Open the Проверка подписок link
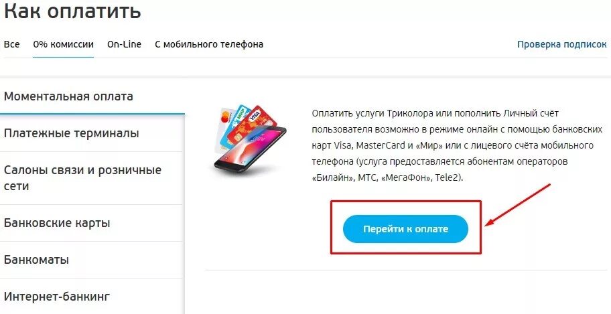 tap(562, 44)
